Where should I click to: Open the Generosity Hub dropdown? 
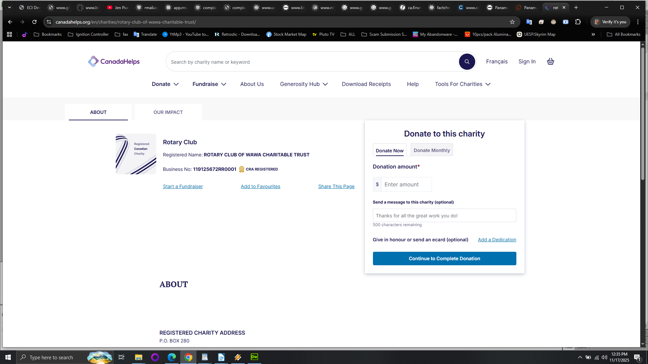click(304, 84)
